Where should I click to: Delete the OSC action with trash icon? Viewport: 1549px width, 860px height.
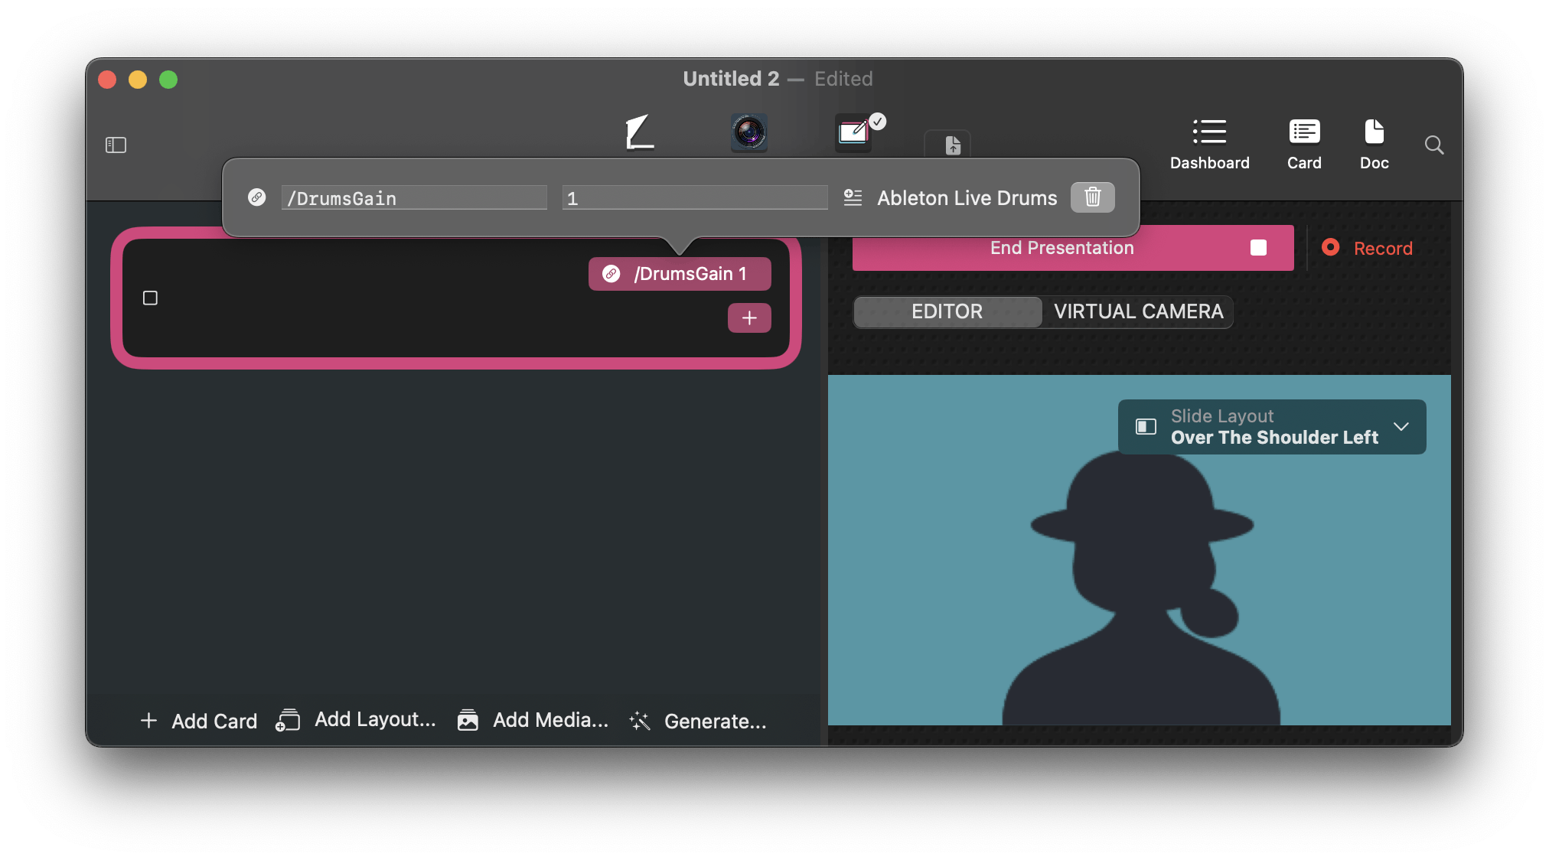pos(1092,197)
